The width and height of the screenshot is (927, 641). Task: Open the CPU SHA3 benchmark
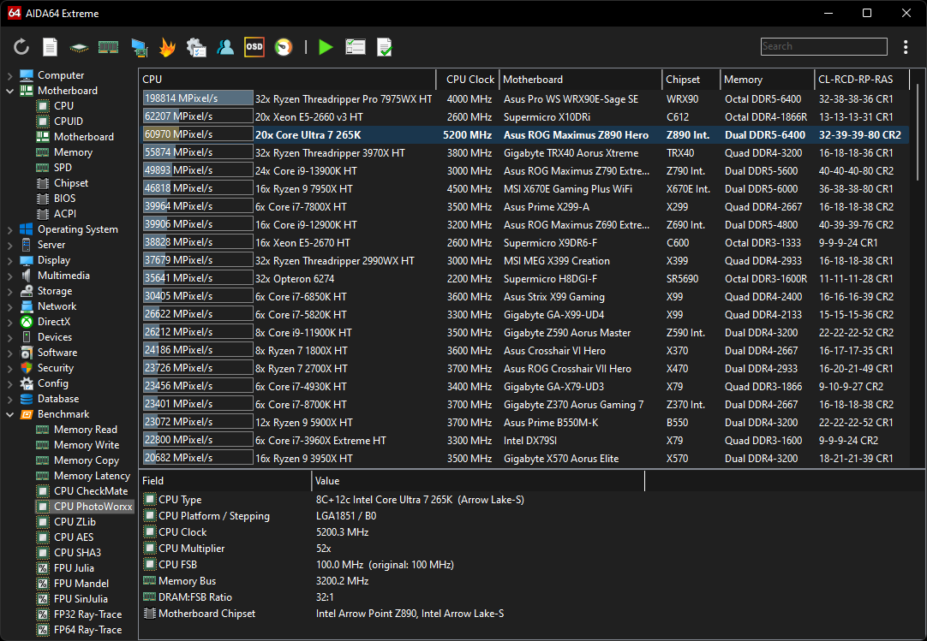pos(77,552)
